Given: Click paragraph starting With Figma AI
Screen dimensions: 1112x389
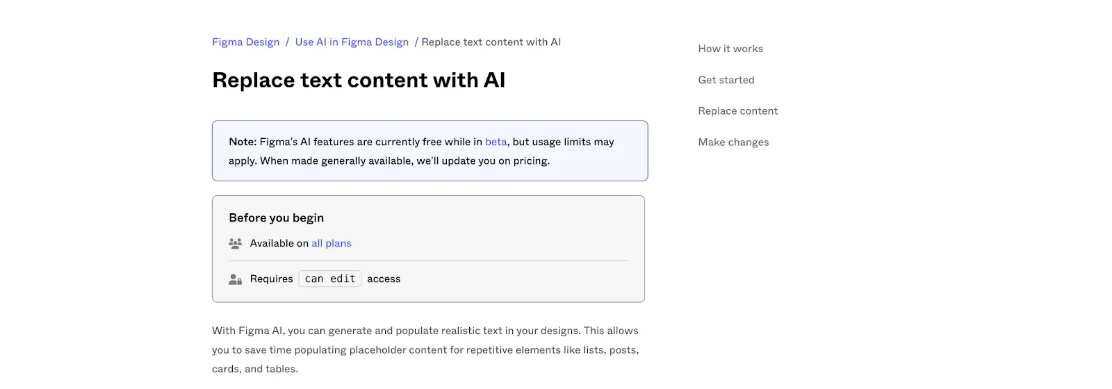Looking at the screenshot, I should pos(425,349).
